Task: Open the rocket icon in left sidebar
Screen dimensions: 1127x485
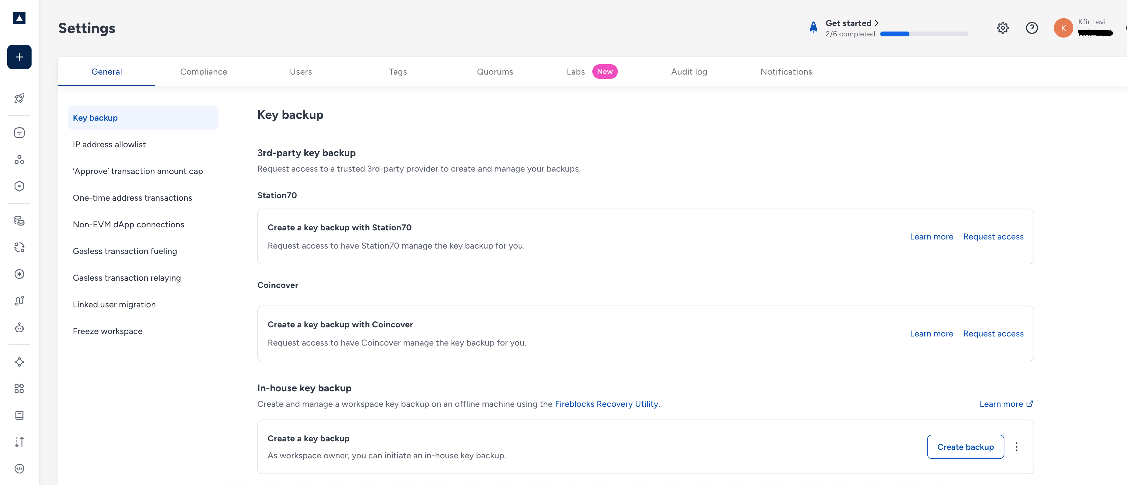Action: click(x=19, y=98)
